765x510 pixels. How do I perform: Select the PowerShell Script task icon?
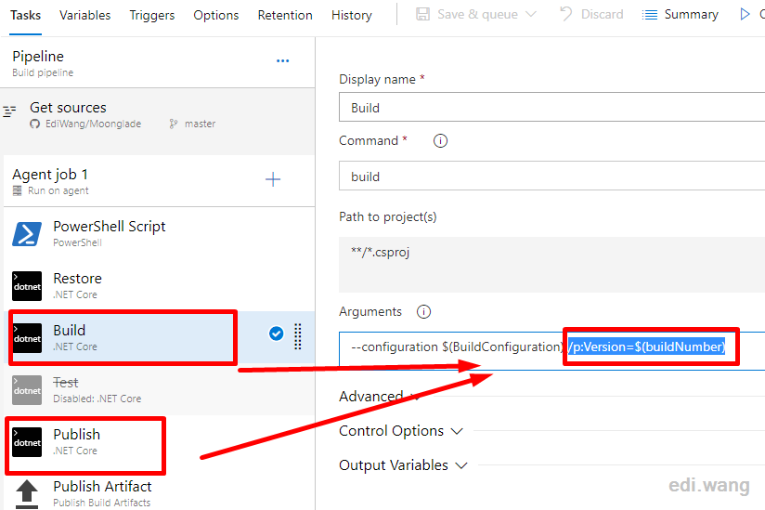click(27, 234)
